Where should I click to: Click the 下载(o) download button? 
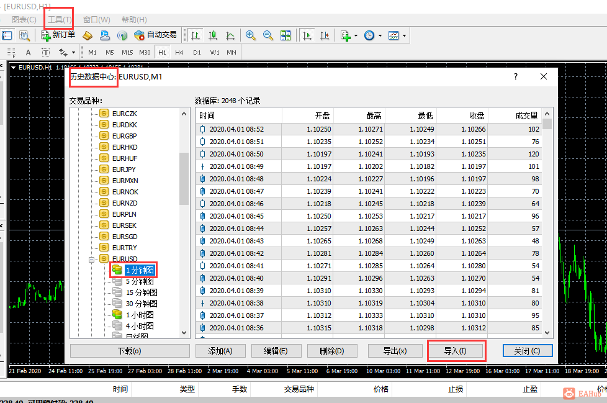coord(129,351)
